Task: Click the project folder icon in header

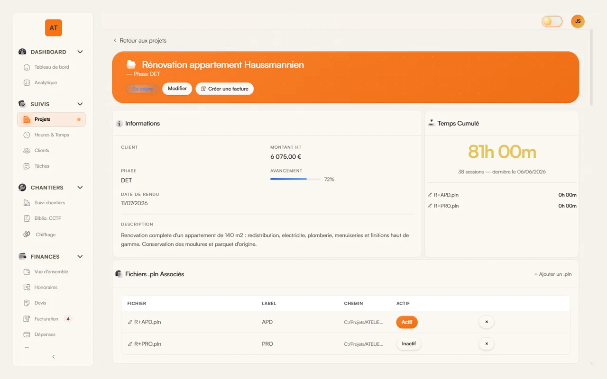Action: pyautogui.click(x=131, y=64)
